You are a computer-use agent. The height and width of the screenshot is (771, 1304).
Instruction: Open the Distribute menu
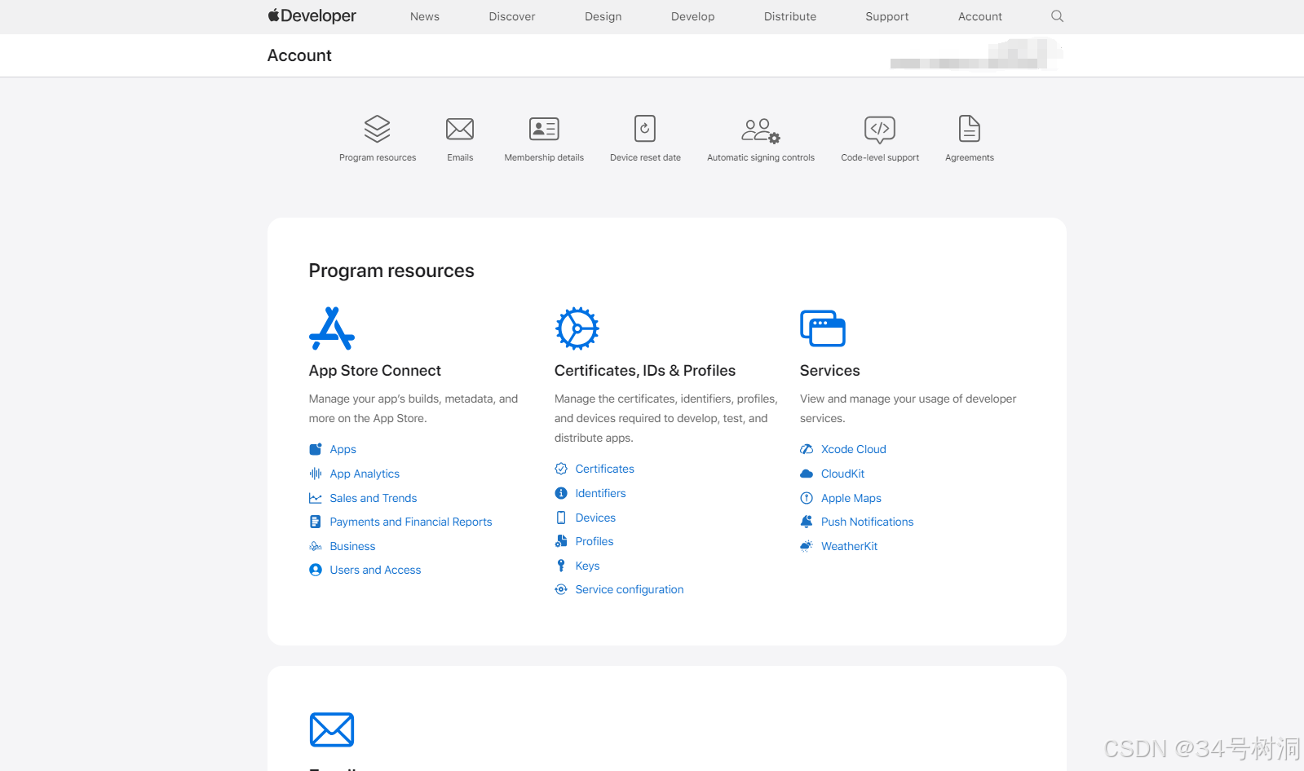click(x=790, y=16)
